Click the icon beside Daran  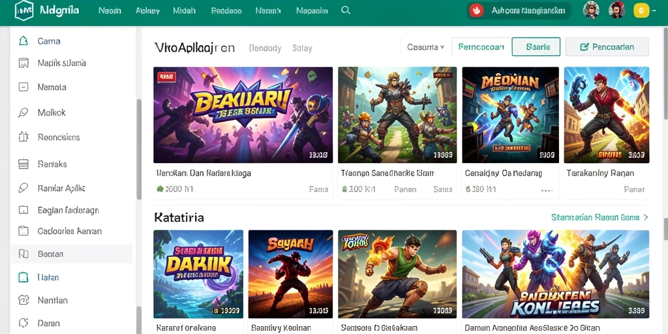[x=23, y=323]
